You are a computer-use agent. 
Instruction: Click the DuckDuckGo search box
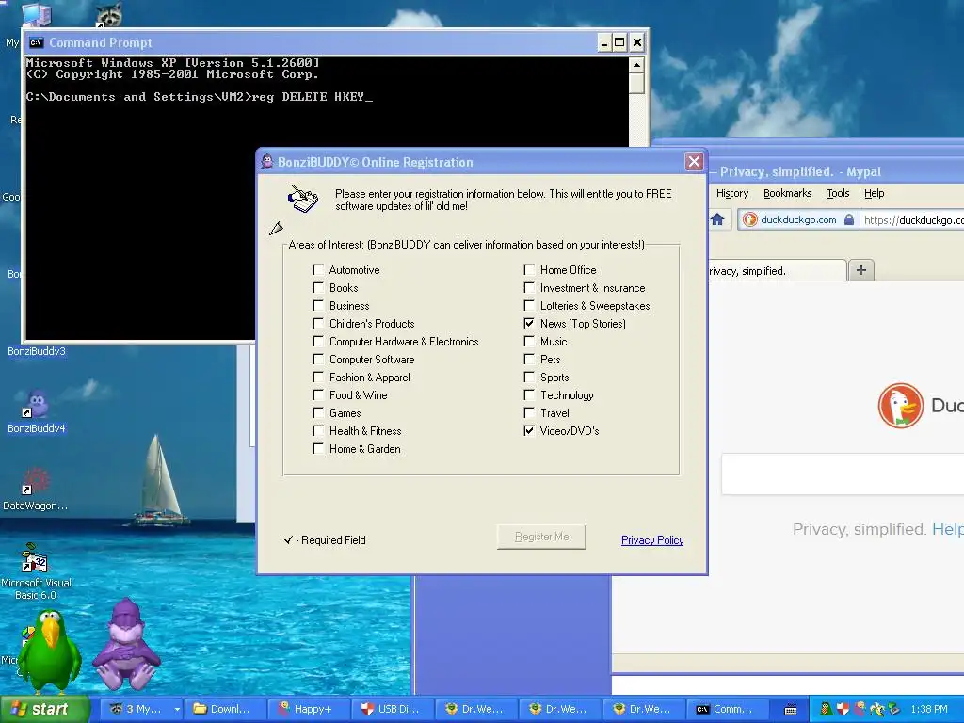pyautogui.click(x=843, y=474)
